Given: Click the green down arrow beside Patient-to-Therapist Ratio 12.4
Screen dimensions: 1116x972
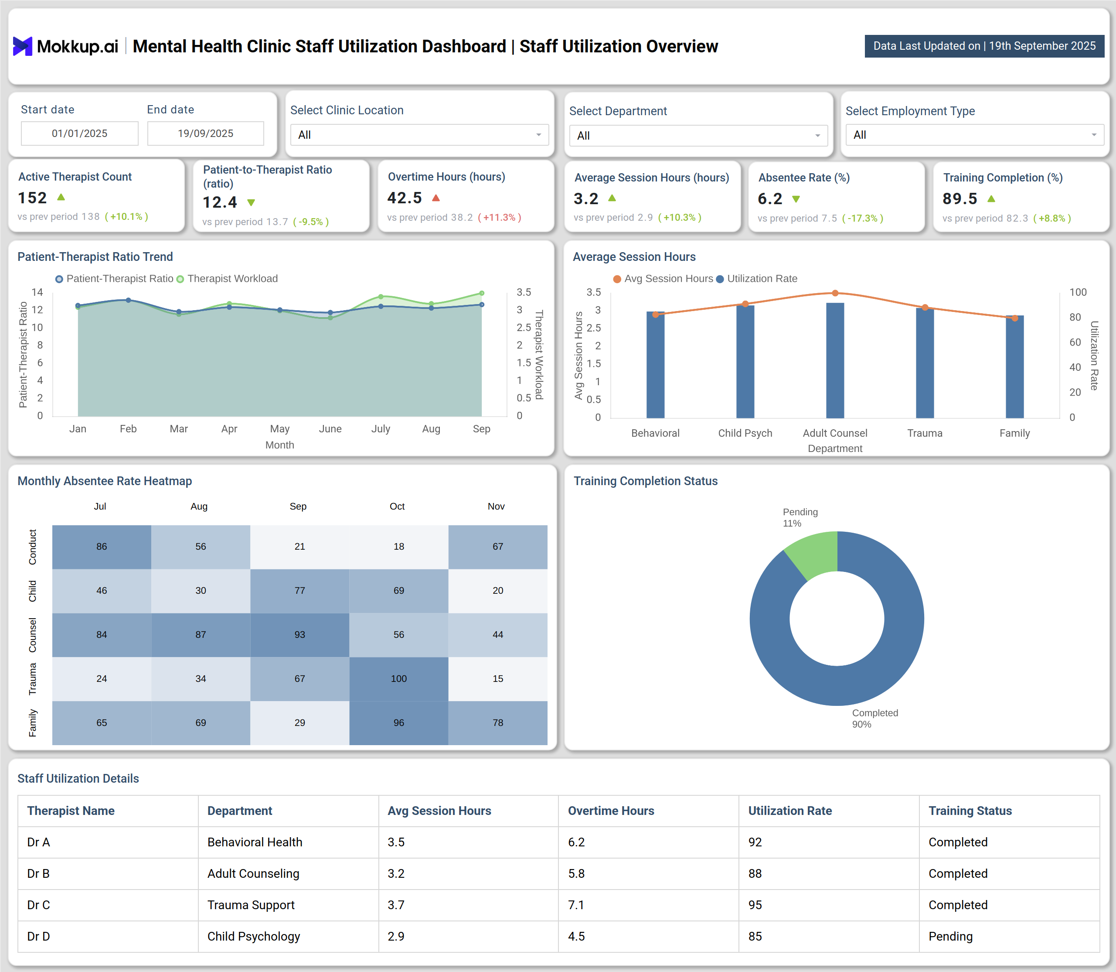Looking at the screenshot, I should point(251,202).
